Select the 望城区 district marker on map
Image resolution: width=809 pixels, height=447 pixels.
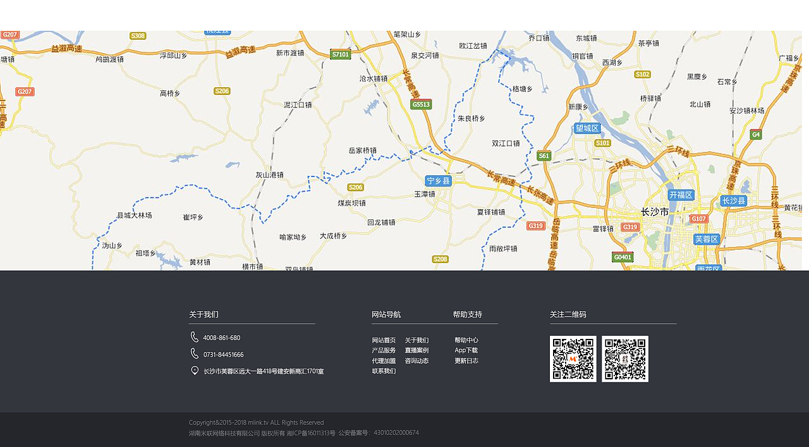[x=587, y=128]
